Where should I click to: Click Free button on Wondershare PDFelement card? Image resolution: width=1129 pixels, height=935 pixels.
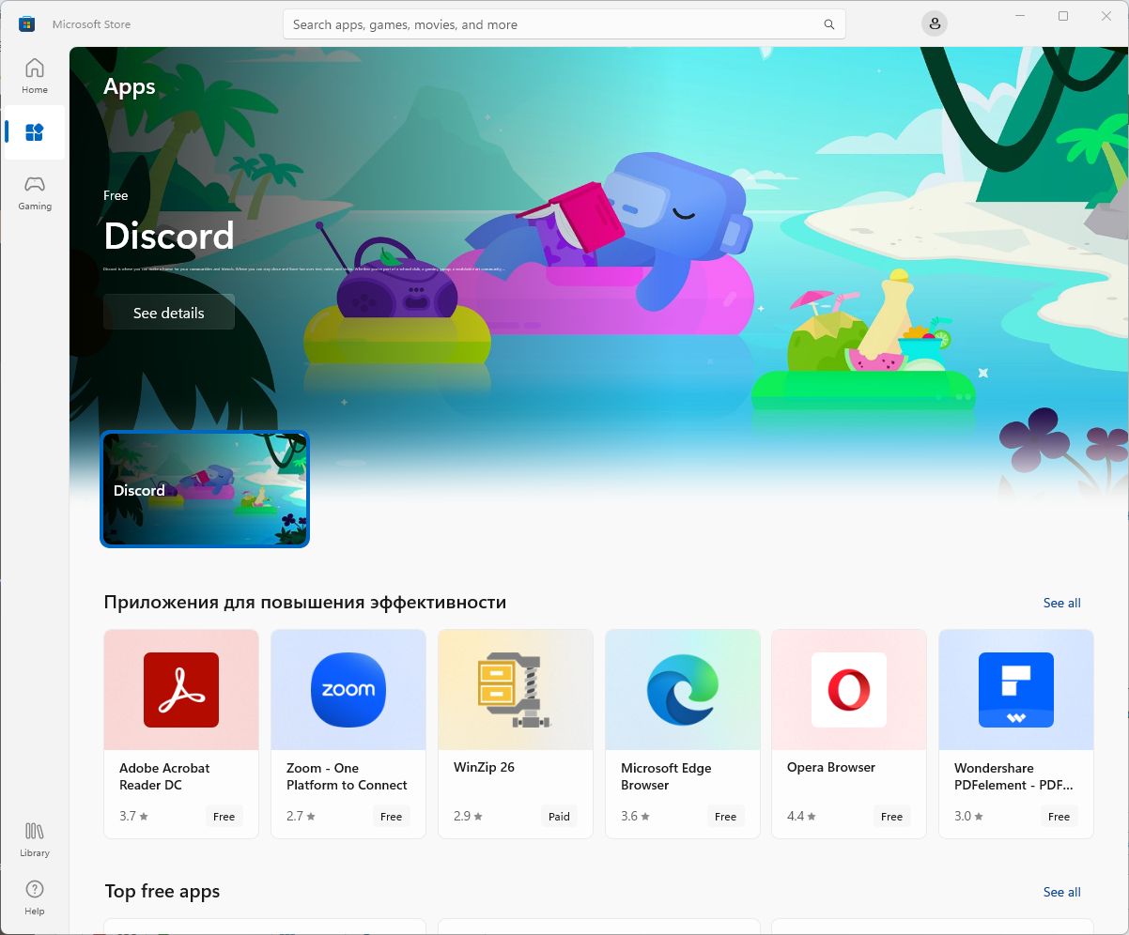(x=1059, y=817)
